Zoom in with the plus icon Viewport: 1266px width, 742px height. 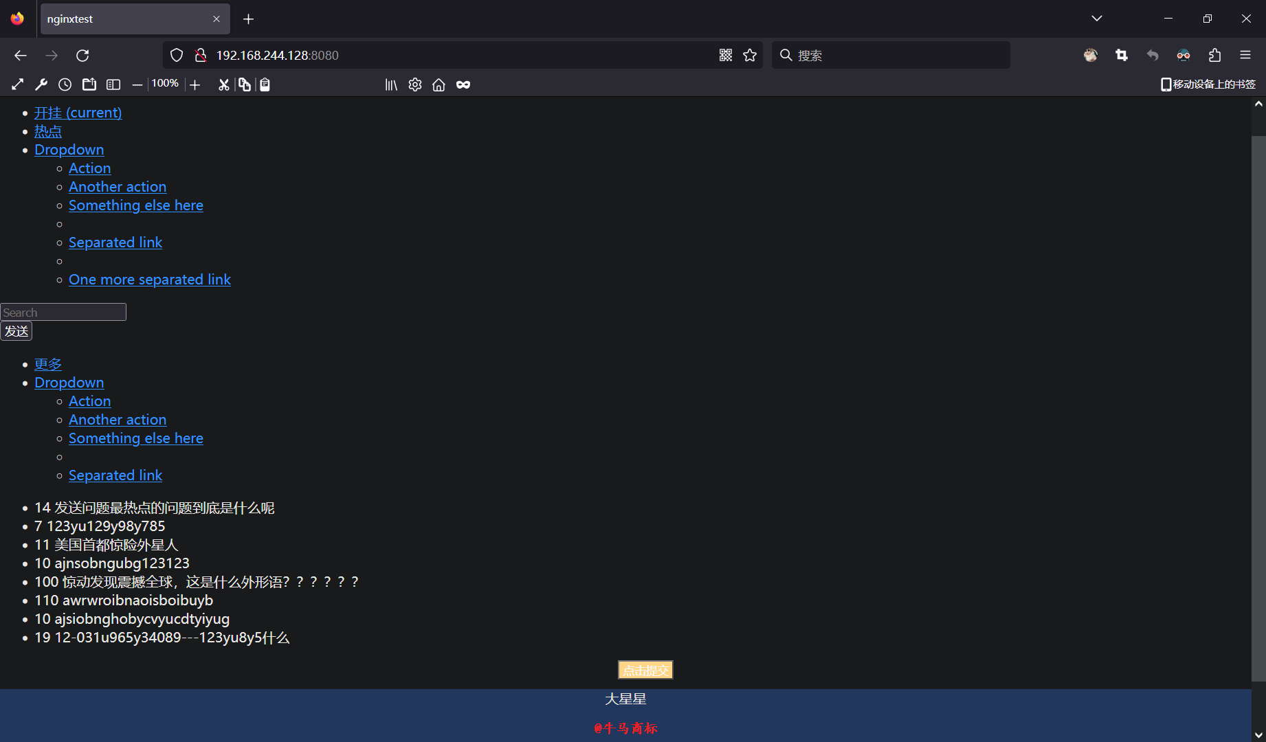(195, 85)
